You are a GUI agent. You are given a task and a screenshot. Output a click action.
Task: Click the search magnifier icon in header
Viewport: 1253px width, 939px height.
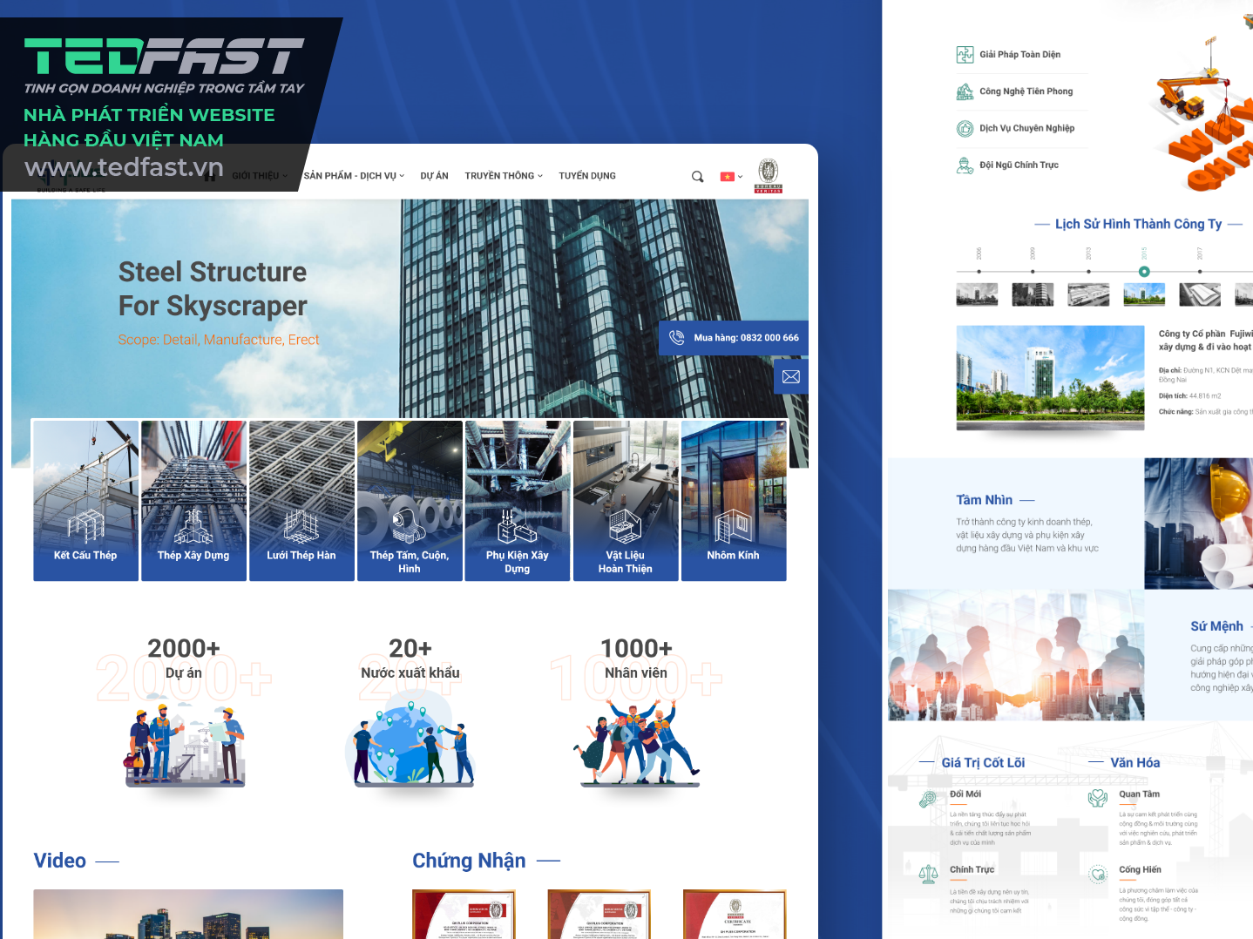click(697, 176)
